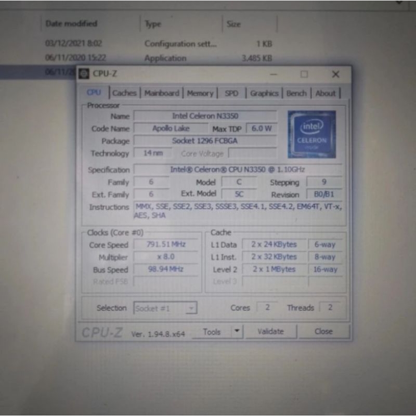416x416 pixels.
Task: Click the Revision value B0/B1
Action: 324,194
